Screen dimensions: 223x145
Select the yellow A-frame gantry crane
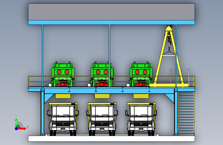pos(169,56)
